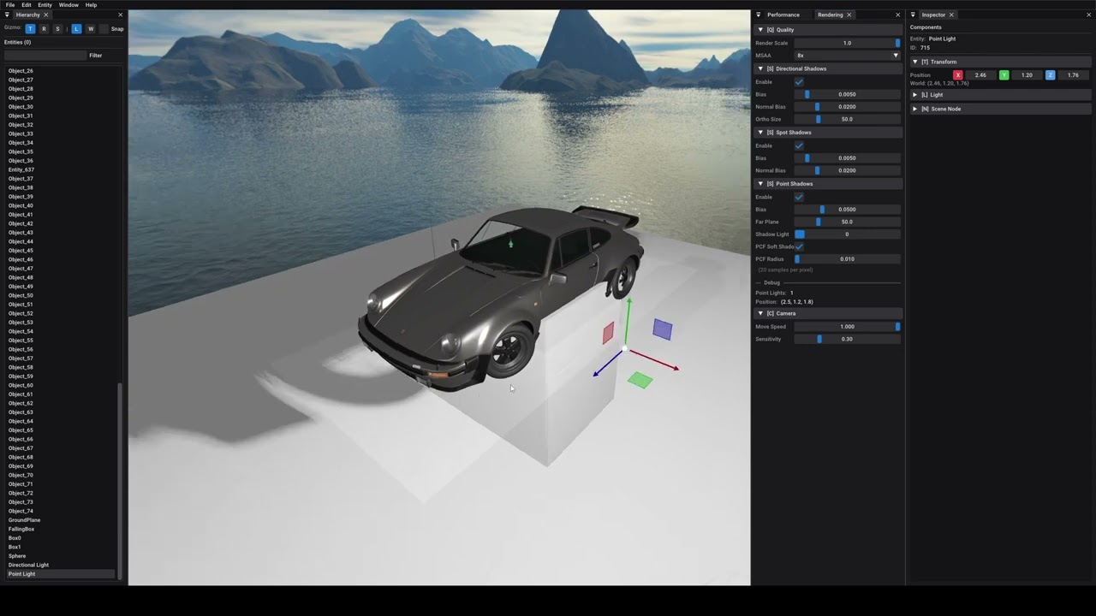Open the Edit menu
The width and height of the screenshot is (1096, 616).
click(27, 5)
